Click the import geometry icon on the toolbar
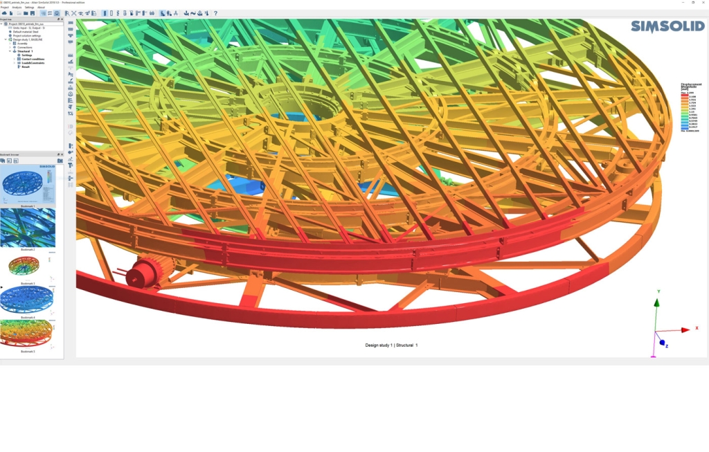709x452 pixels. coord(10,12)
